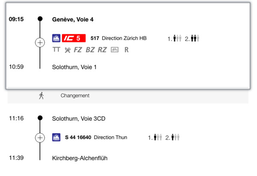Click the blue train icon beside IC 5
The width and height of the screenshot is (257, 176).
[x=56, y=38]
